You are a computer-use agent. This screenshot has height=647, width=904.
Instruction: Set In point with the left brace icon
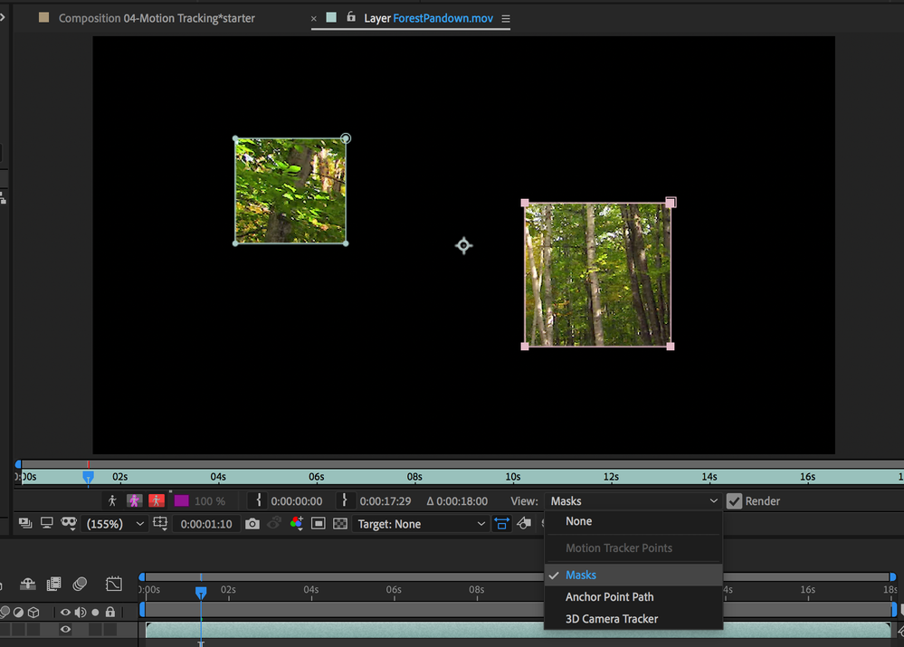[258, 500]
